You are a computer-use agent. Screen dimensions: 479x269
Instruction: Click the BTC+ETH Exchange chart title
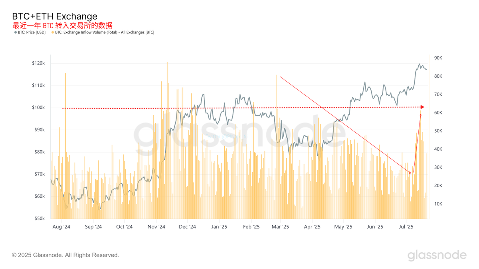[55, 16]
